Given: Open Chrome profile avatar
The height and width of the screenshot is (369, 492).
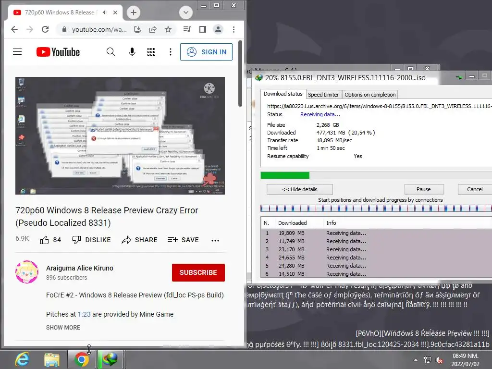Looking at the screenshot, I should 218,29.
